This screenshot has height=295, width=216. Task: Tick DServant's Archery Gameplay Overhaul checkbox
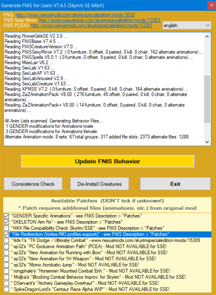7,283
